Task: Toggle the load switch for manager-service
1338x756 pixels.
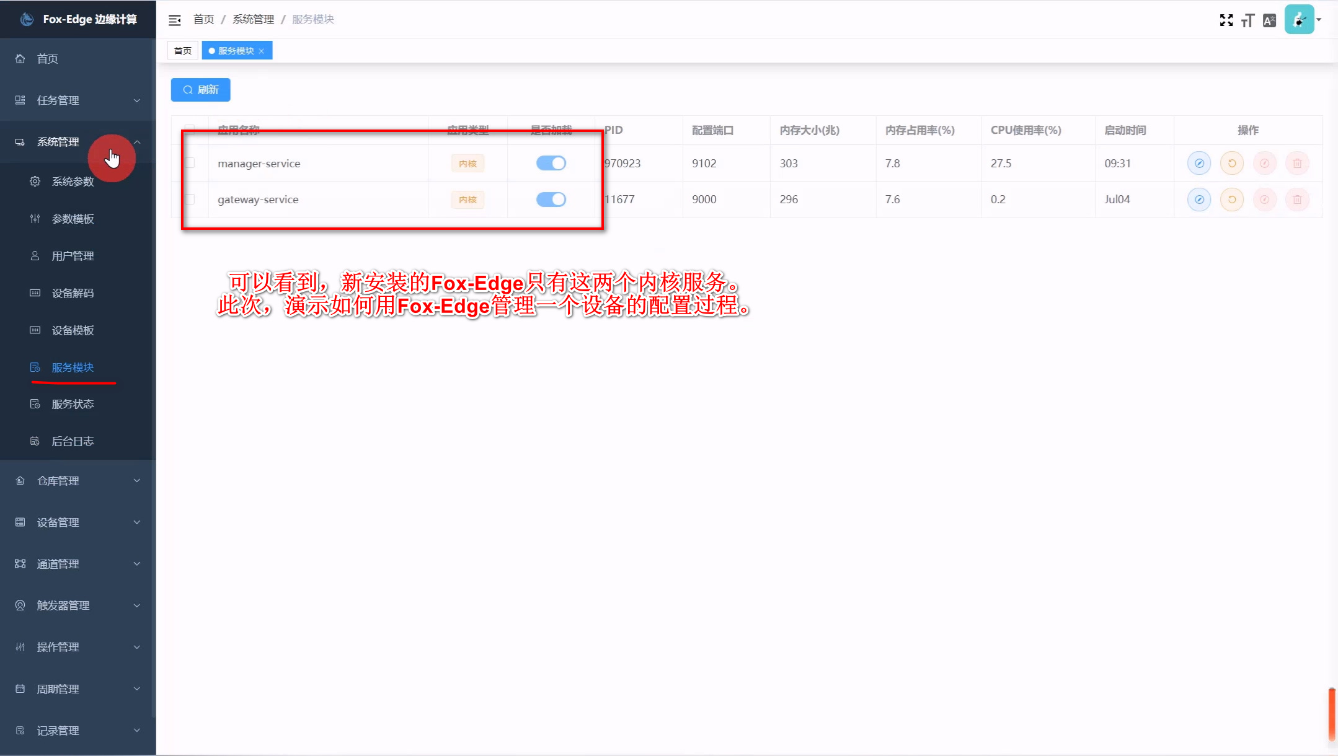Action: tap(551, 164)
